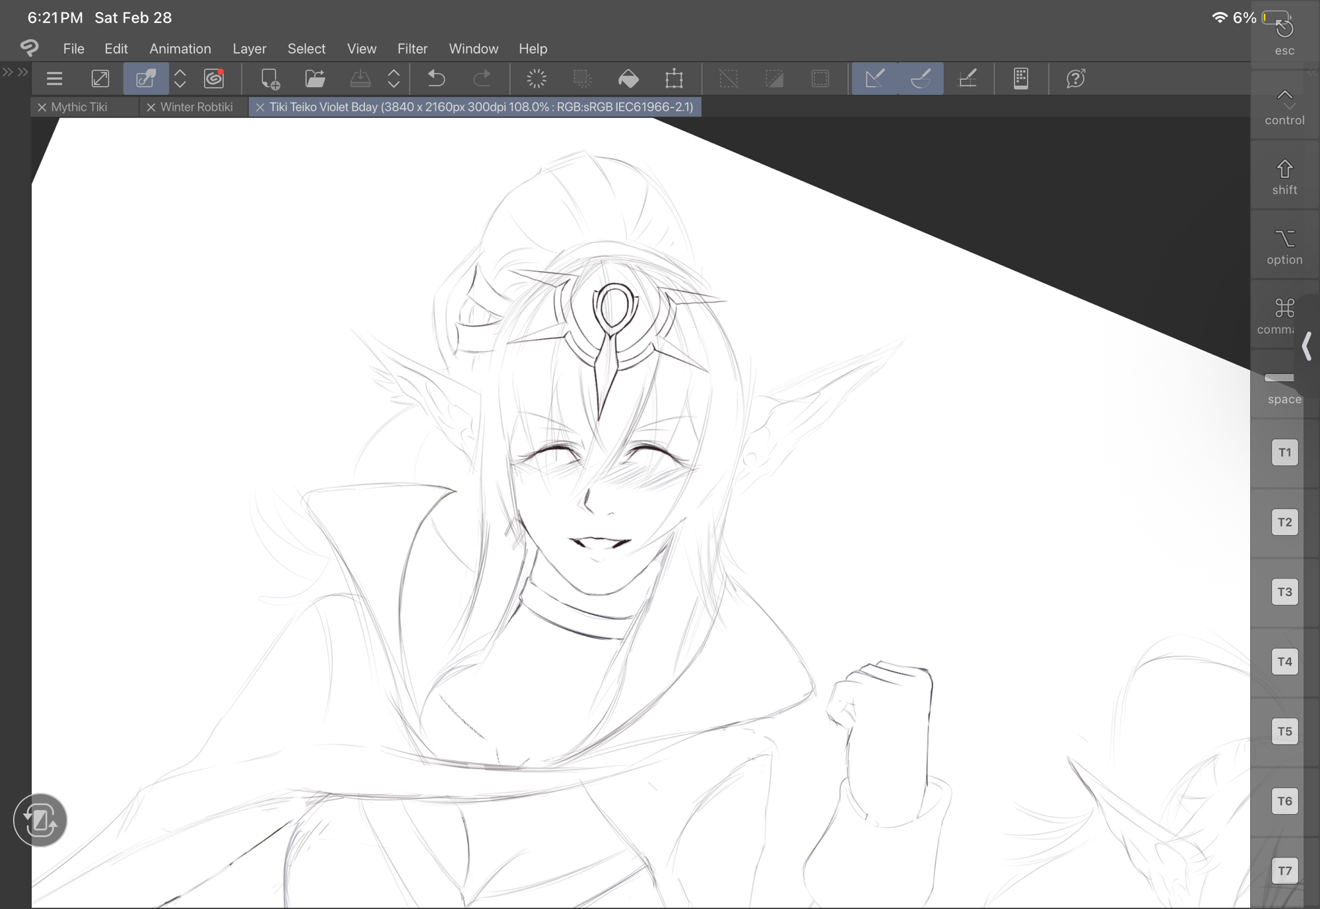Expand the simple mode switch arrows
Screen dimensions: 1320x909
click(x=180, y=79)
